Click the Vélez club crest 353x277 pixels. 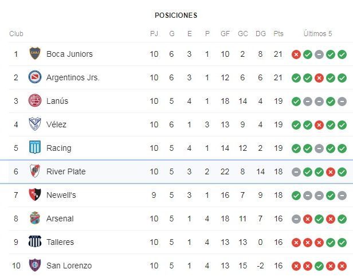(x=35, y=124)
